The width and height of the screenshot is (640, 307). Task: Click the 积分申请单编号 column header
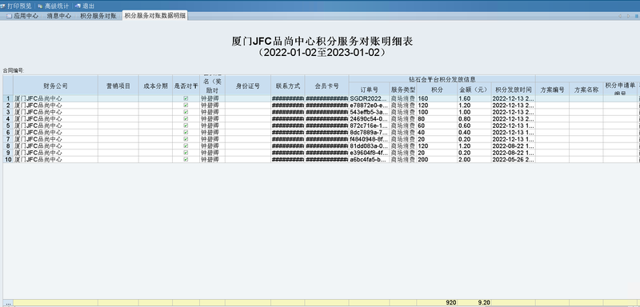[x=620, y=89]
